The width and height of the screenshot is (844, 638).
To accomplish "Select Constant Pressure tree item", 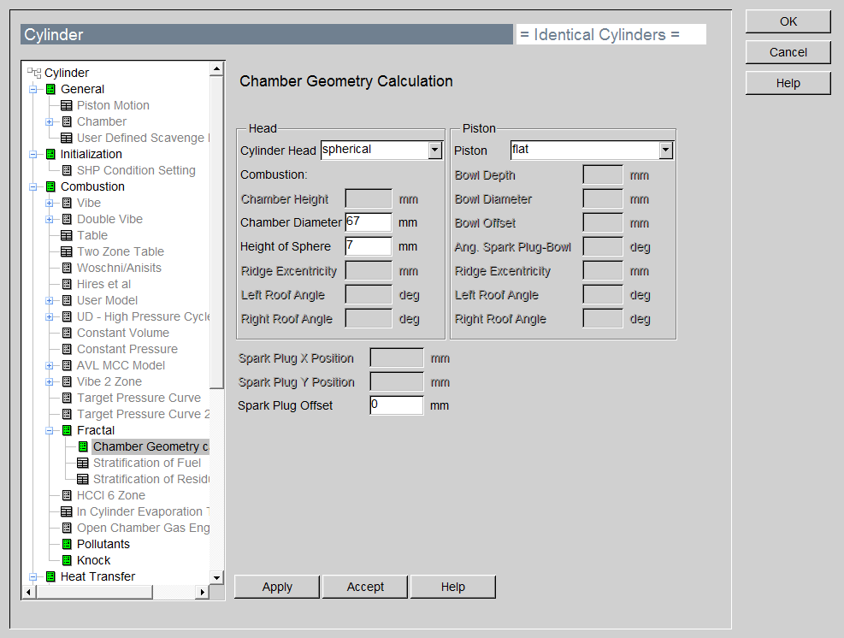I will click(x=127, y=349).
